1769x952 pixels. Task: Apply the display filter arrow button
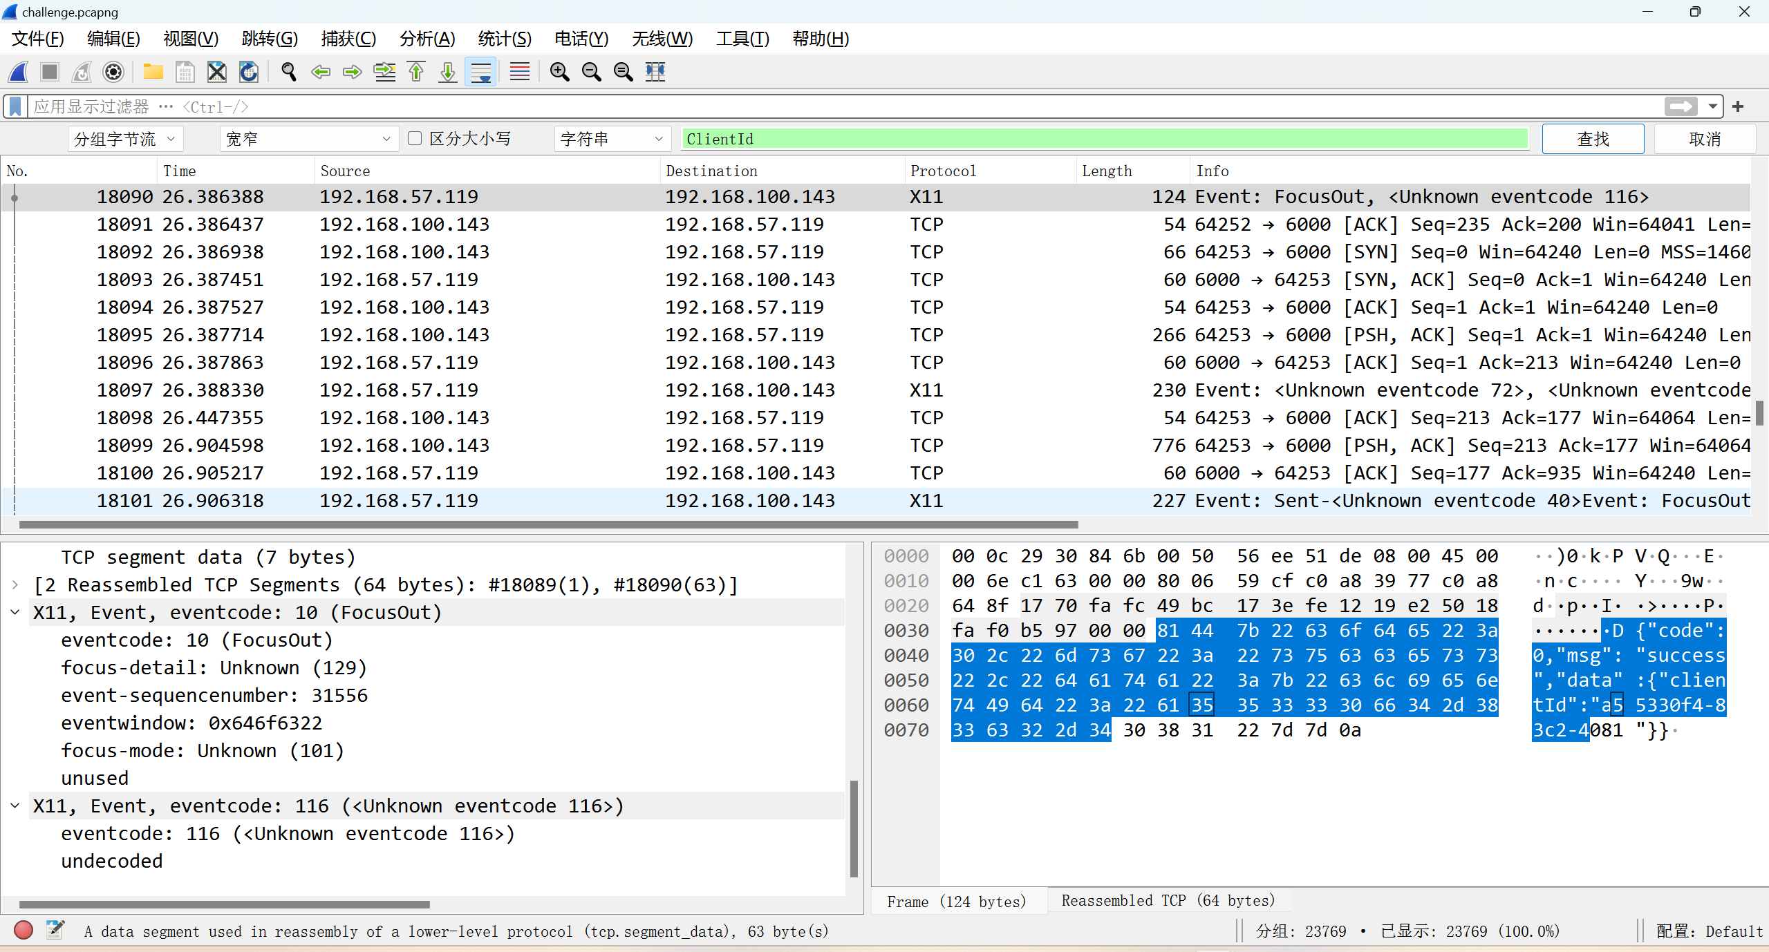(x=1681, y=106)
